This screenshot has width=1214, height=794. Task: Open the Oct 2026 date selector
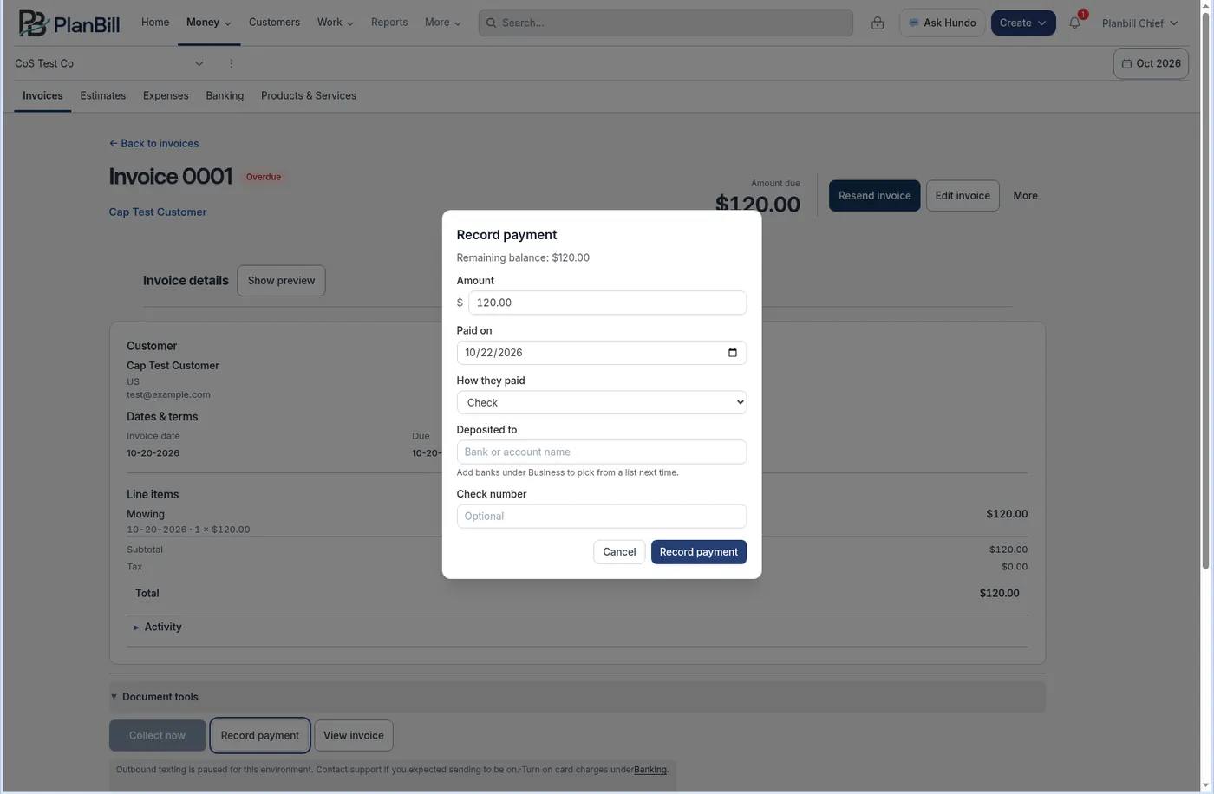[1151, 63]
